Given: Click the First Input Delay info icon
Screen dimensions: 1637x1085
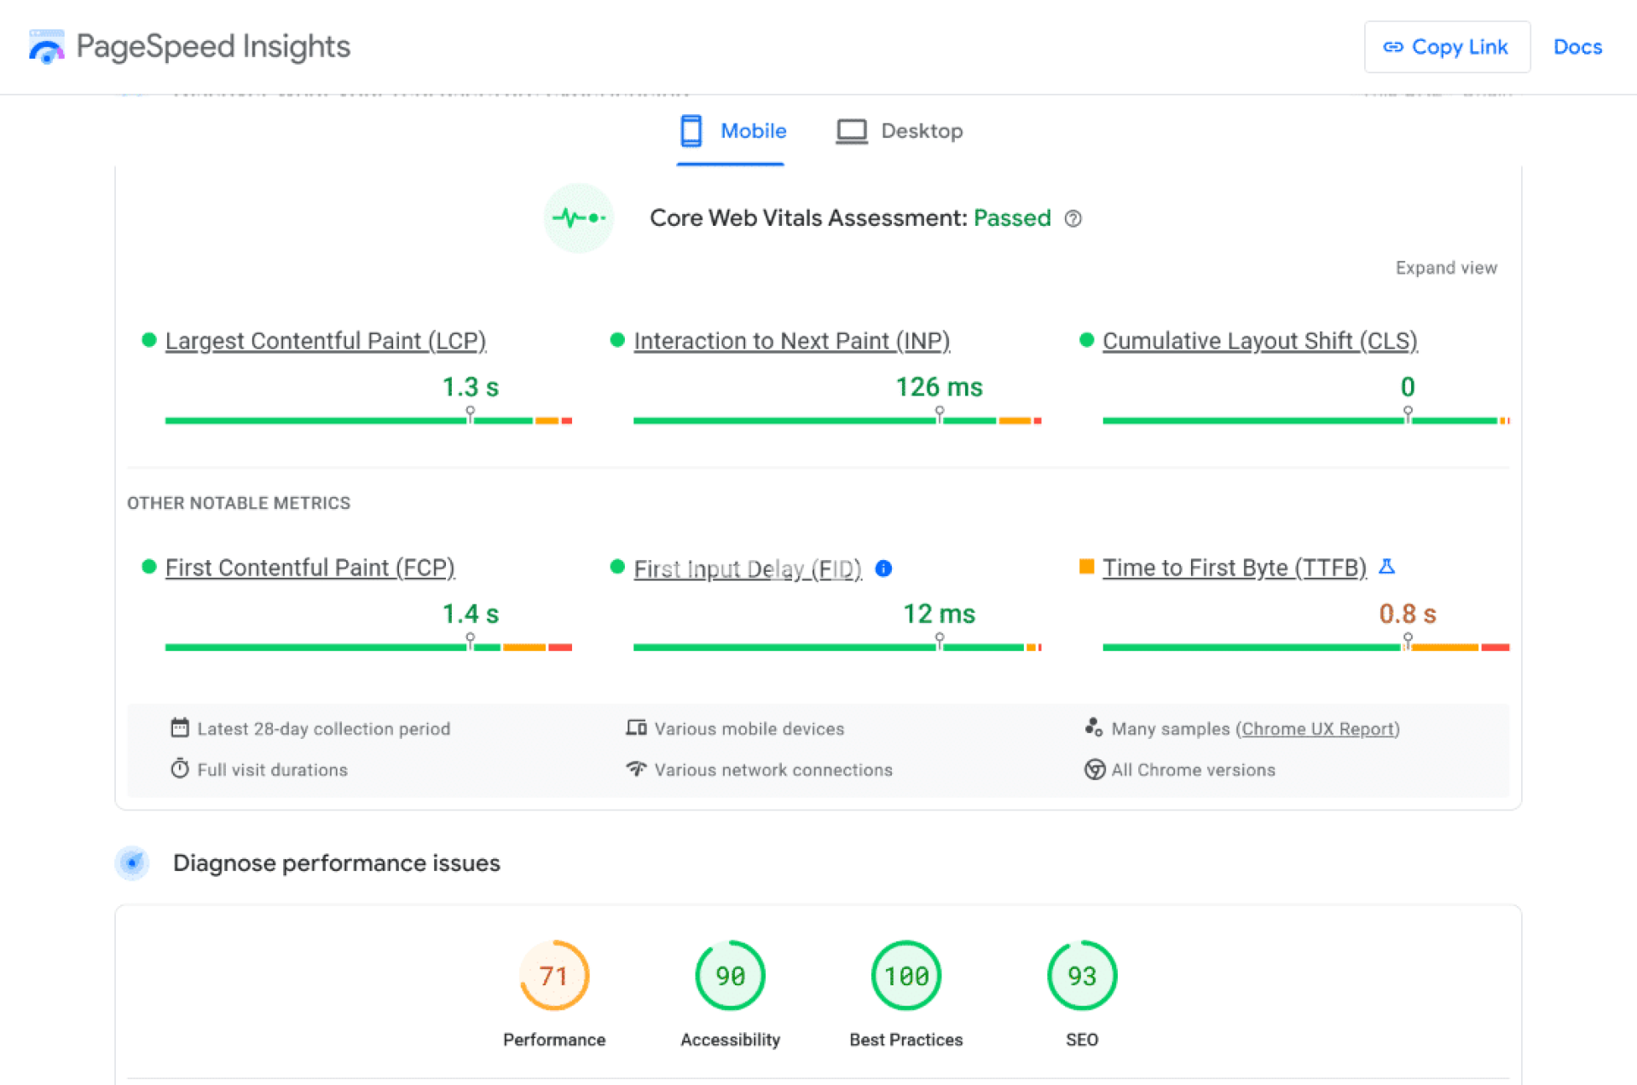Looking at the screenshot, I should click(884, 568).
